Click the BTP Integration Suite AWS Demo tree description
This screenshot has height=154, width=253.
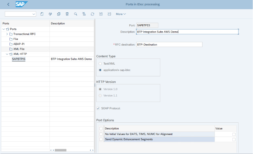[71, 59]
